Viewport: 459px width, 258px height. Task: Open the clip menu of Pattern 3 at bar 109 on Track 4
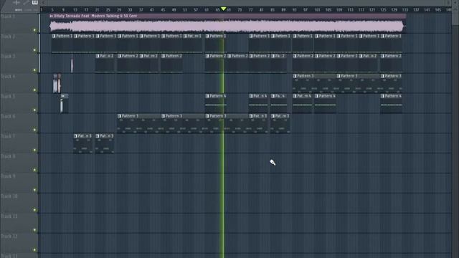[339, 76]
